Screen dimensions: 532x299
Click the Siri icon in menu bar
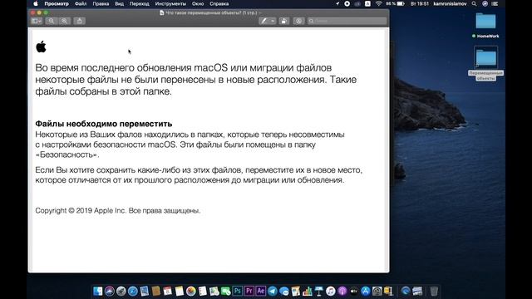(485, 3)
